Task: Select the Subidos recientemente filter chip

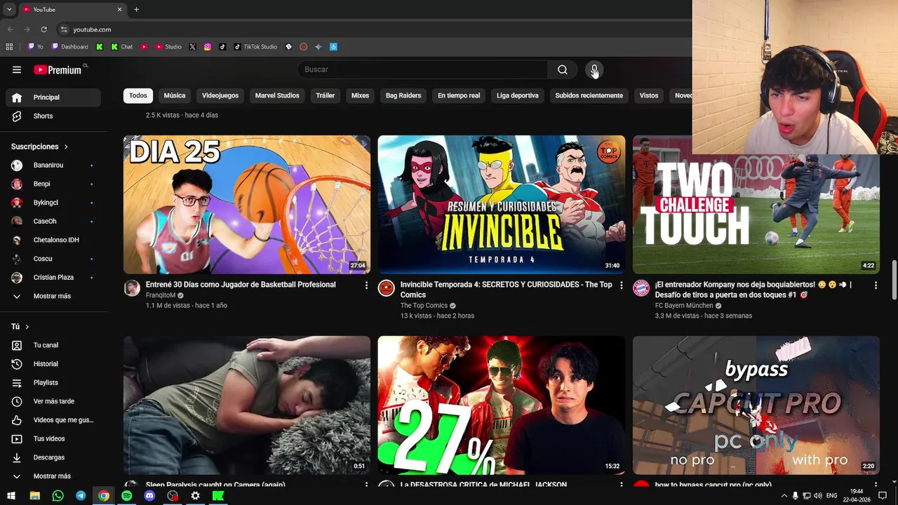Action: [589, 95]
